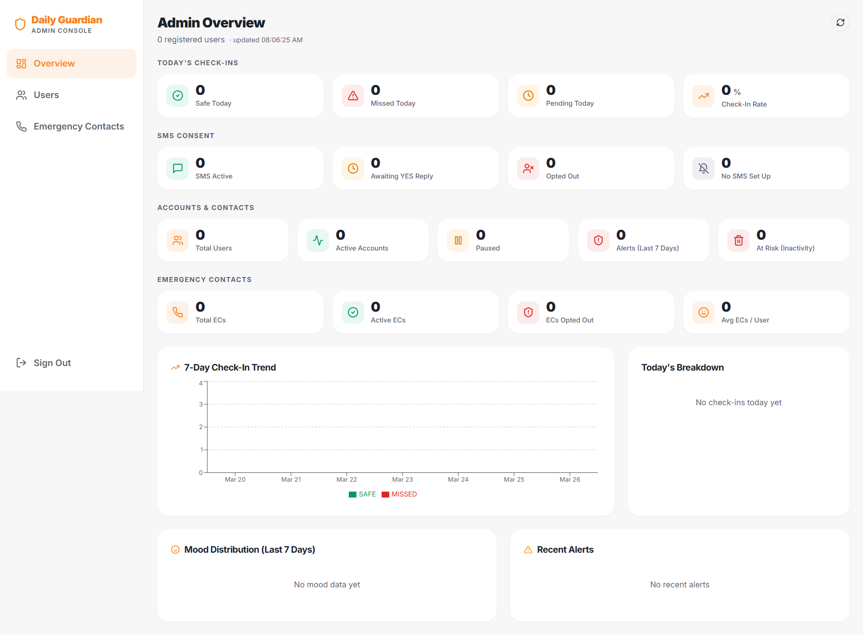Sign Out of the admin console
This screenshot has height=635, width=863.
(52, 363)
